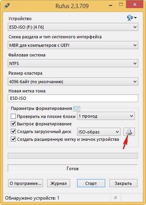Open the partition scheme dropdown MBR для компьютеров с UEFI
Viewport: 146px width, 205px height.
pyautogui.click(x=73, y=45)
